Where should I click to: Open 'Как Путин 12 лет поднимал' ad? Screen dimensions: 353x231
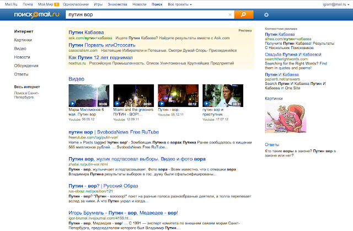100,57
